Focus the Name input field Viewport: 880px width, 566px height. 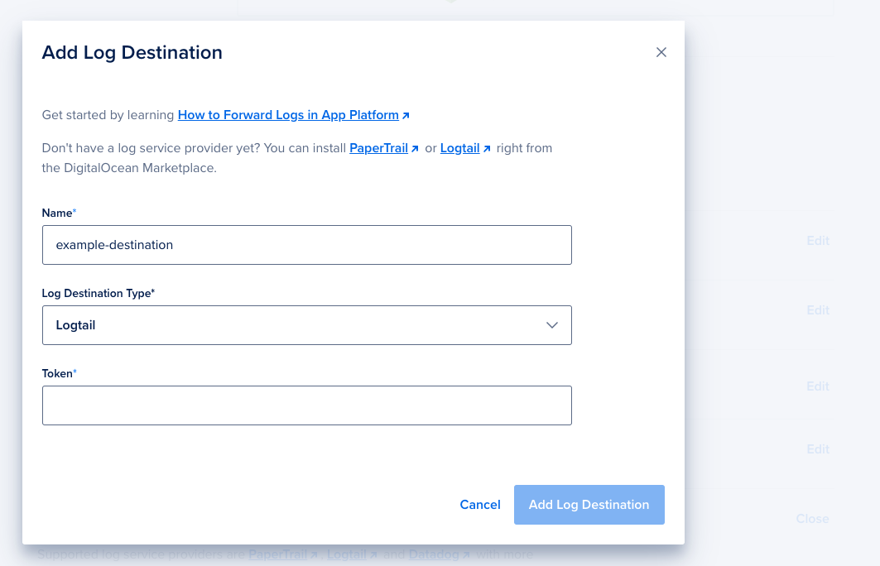[307, 245]
